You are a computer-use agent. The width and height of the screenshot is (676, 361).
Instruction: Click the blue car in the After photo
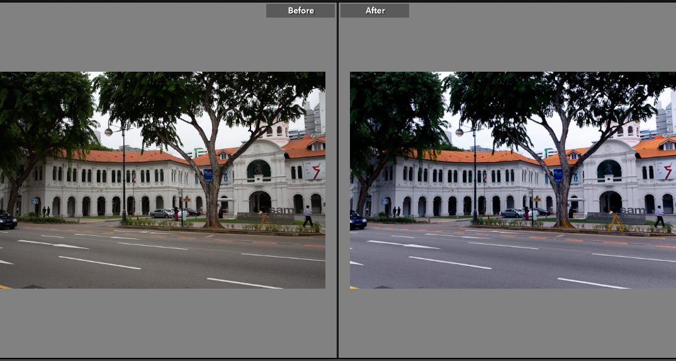358,220
